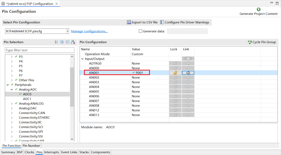Click the expand all icon in Pin Selection
This screenshot has height=155, width=281.
62,42
